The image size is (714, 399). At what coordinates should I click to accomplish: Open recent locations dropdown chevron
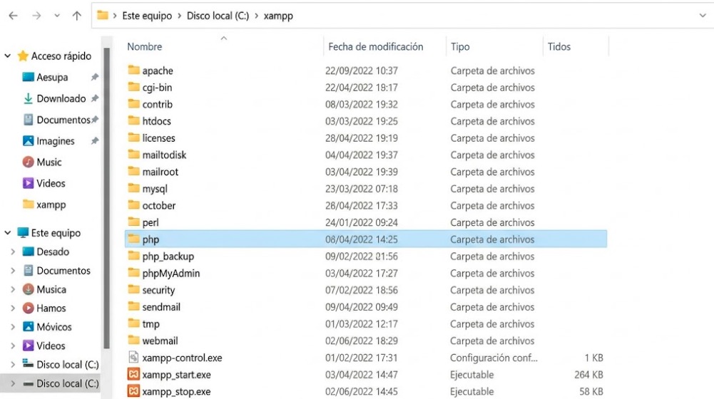point(57,16)
